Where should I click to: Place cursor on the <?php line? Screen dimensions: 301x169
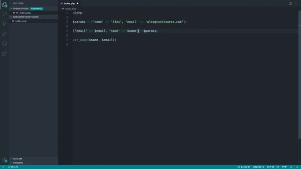point(77,13)
